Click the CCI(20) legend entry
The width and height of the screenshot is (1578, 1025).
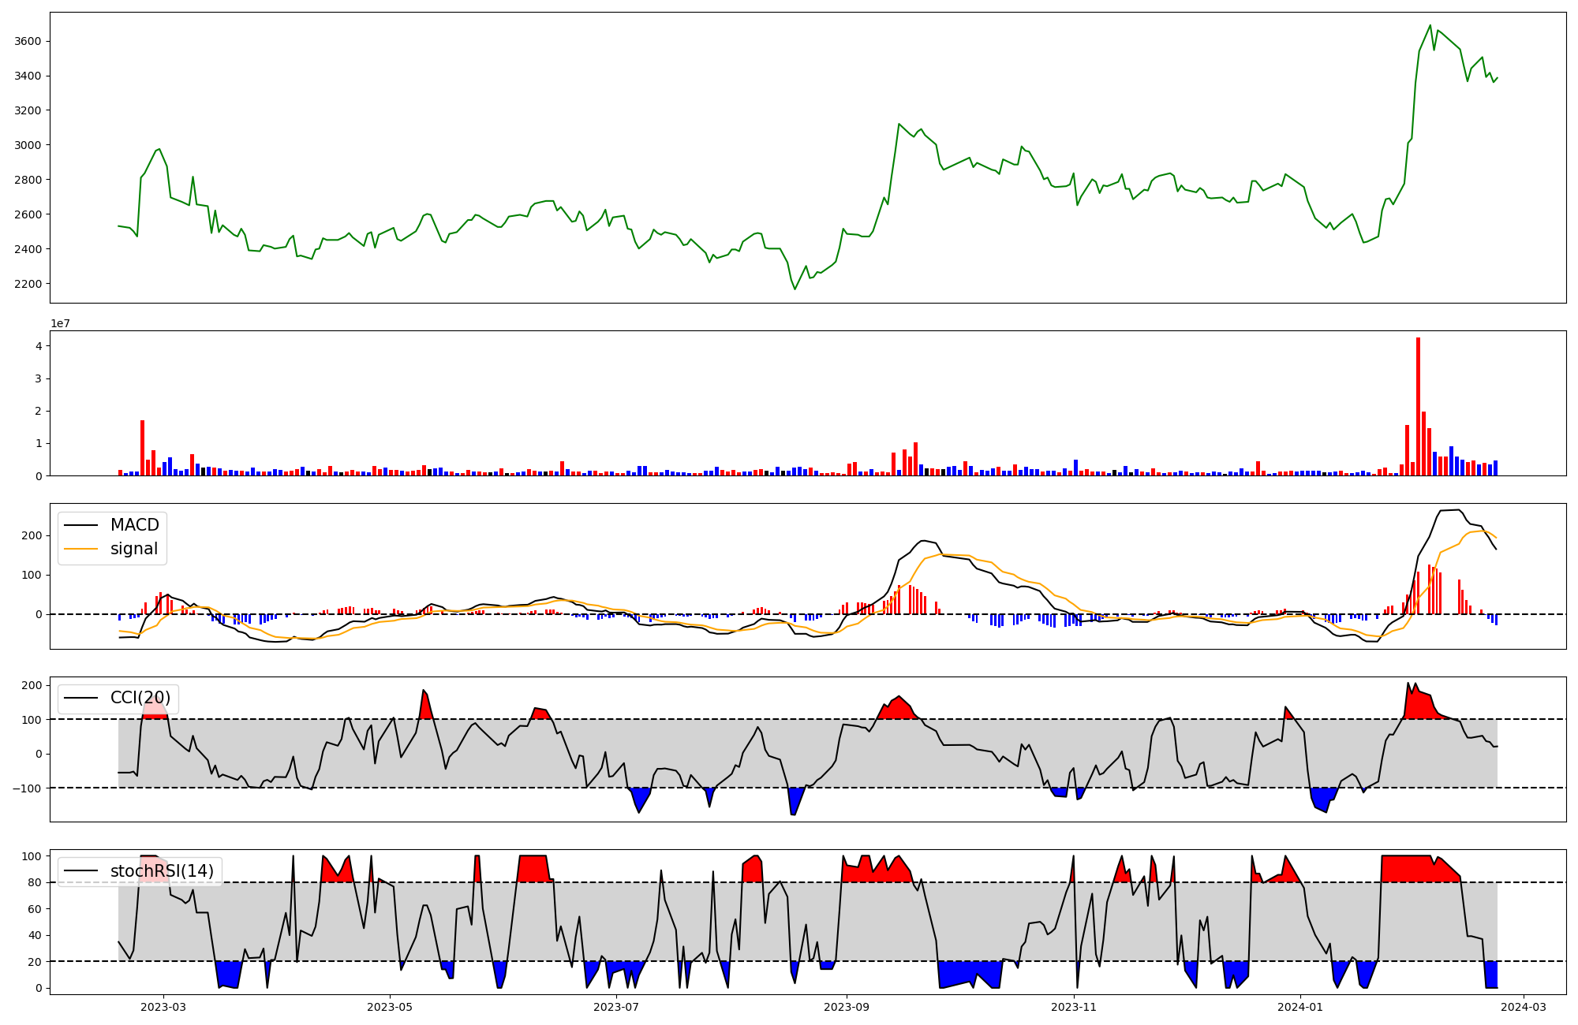point(140,698)
